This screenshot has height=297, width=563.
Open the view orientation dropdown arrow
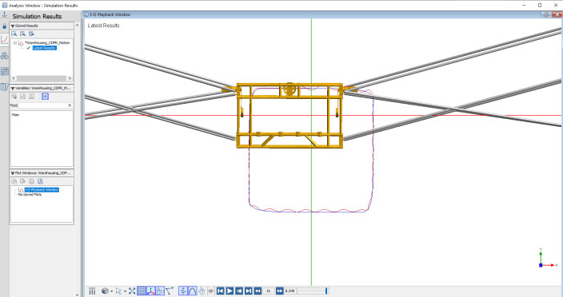[x=112, y=291]
